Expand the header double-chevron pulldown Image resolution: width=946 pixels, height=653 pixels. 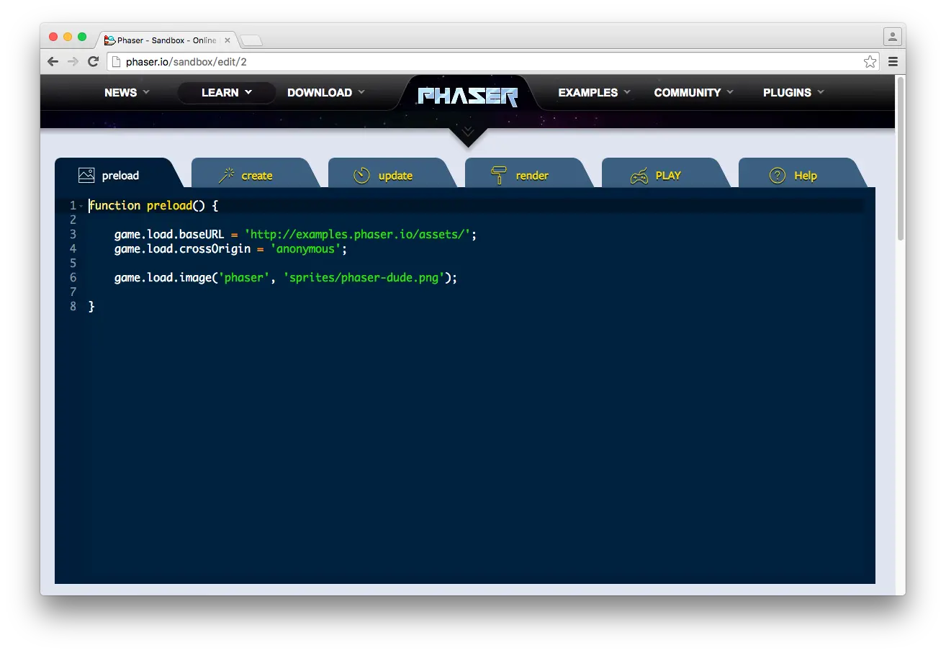(468, 132)
